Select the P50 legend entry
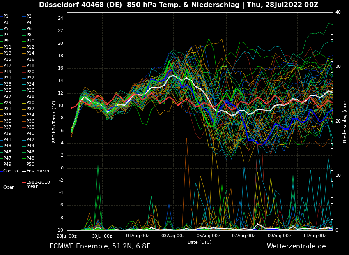Image resolution: width=349 pixels, height=255 pixels. coord(30,165)
